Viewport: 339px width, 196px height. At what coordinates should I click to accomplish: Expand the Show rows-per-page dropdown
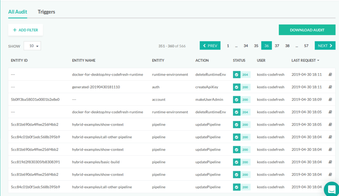coord(32,46)
